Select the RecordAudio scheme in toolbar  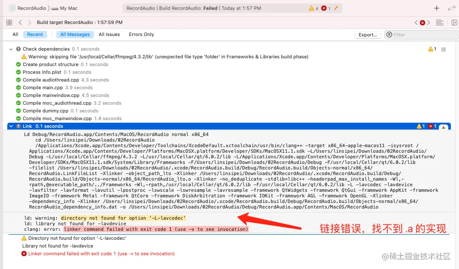tap(32, 8)
